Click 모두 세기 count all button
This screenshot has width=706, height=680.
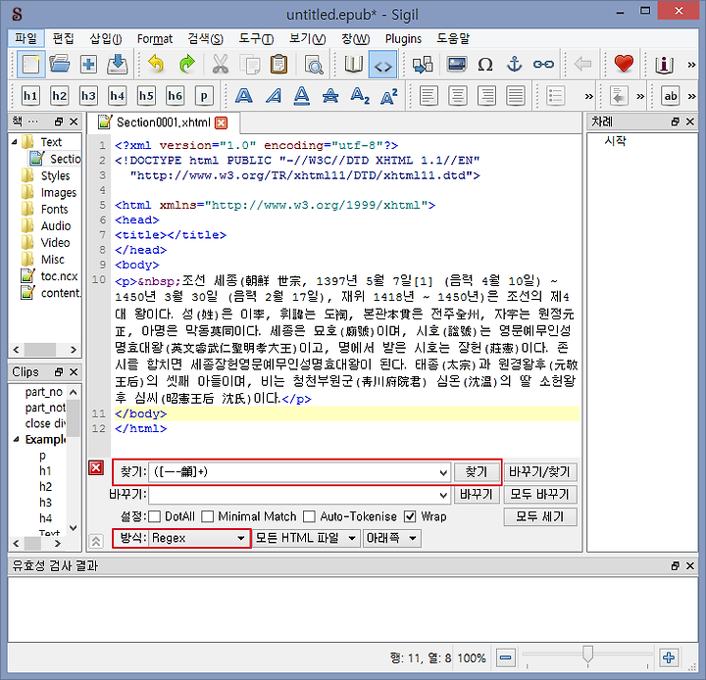540,516
